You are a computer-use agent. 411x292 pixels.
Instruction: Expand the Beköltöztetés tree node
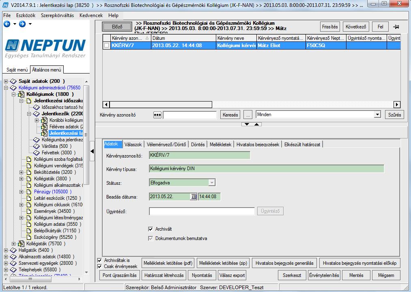[x=22, y=172]
